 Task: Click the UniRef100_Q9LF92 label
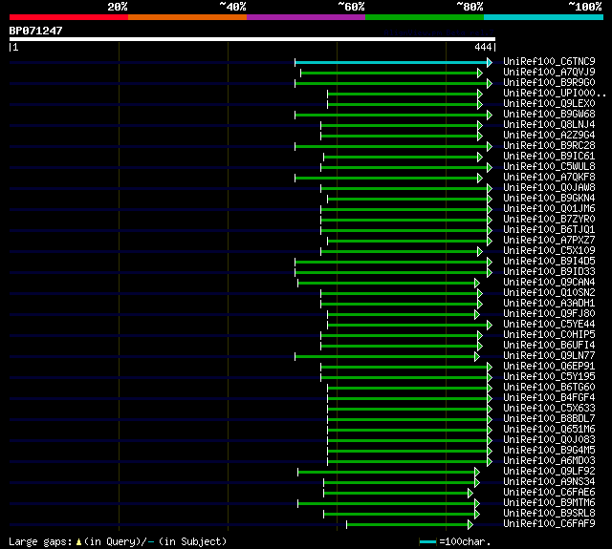(549, 472)
